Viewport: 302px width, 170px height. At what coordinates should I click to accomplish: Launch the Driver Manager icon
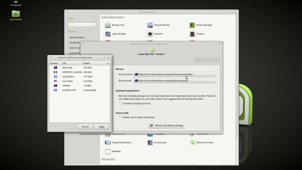click(x=192, y=25)
